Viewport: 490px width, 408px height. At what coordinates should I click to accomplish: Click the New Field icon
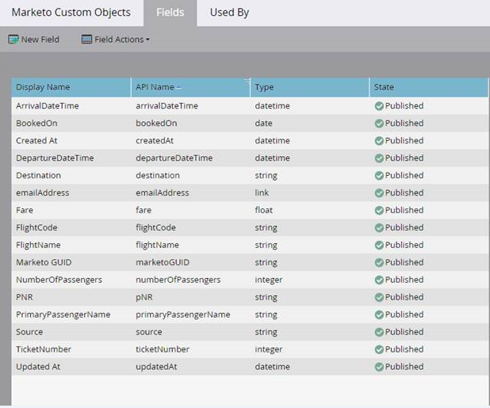(x=13, y=40)
